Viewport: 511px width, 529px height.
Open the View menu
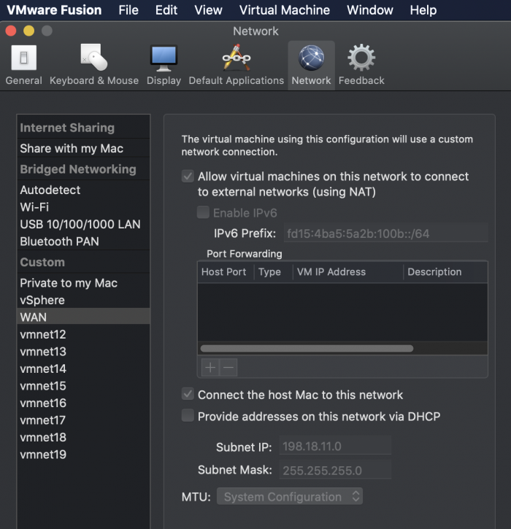208,10
